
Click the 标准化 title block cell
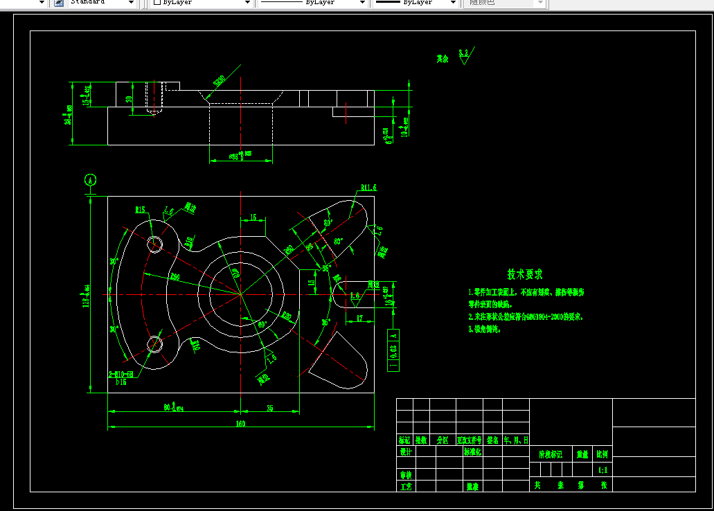click(x=473, y=451)
